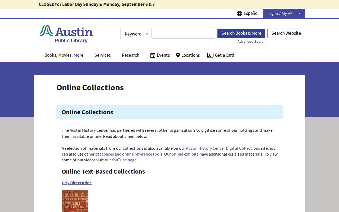
Task: Collapse section using the minus icon
Action: tap(278, 112)
